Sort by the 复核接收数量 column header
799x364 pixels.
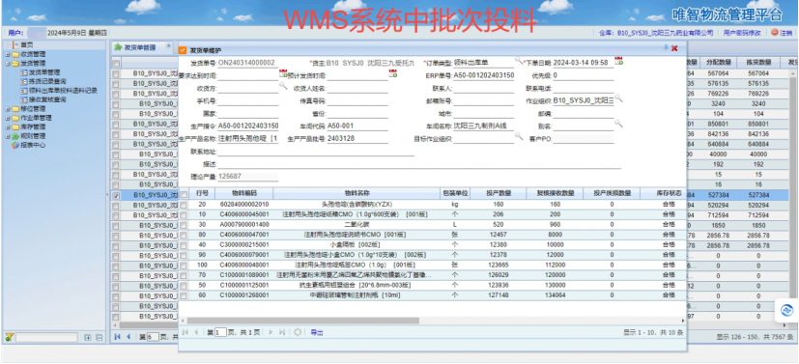tap(555, 193)
